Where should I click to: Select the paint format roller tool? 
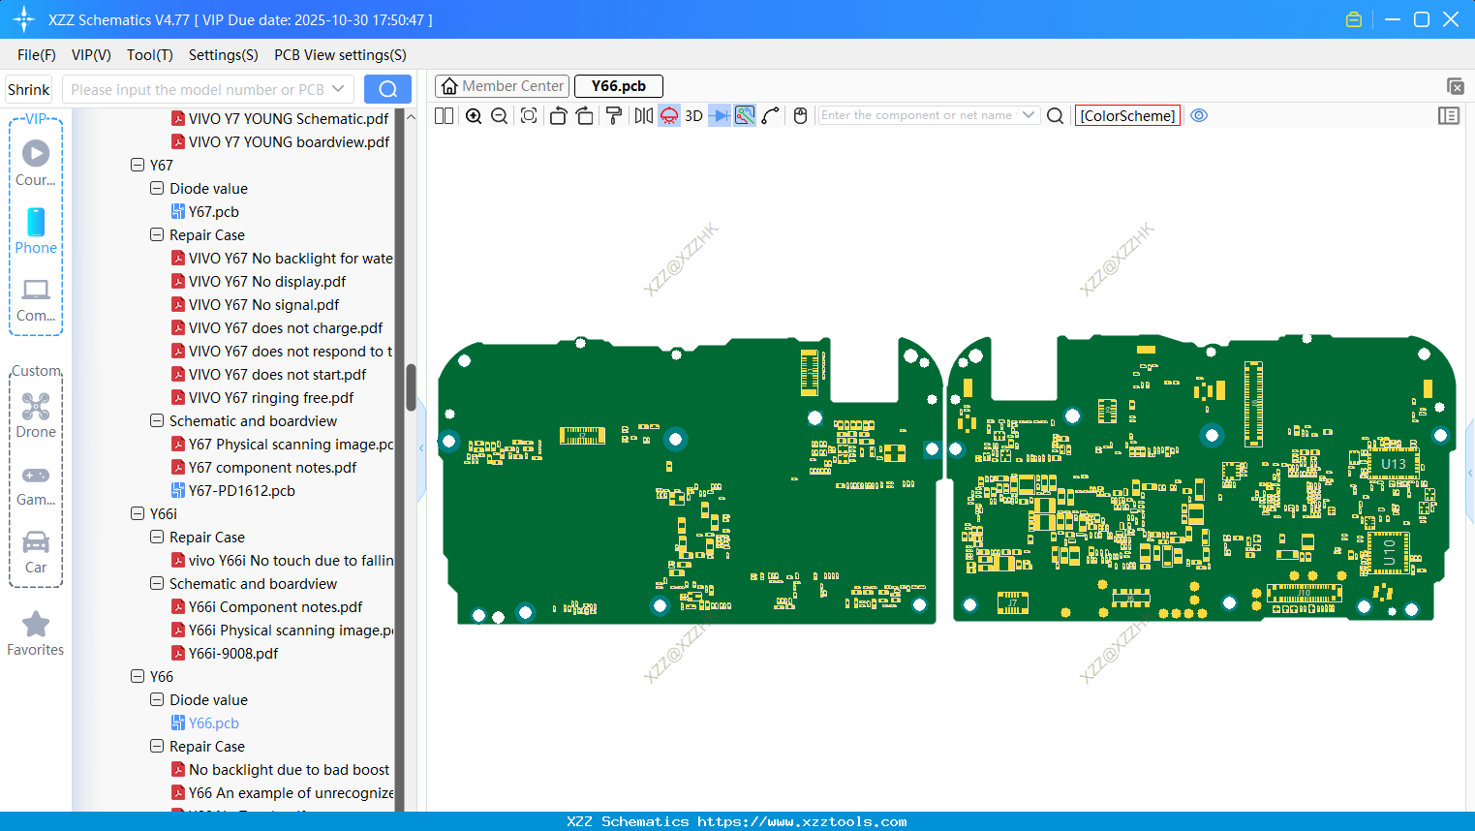(614, 116)
